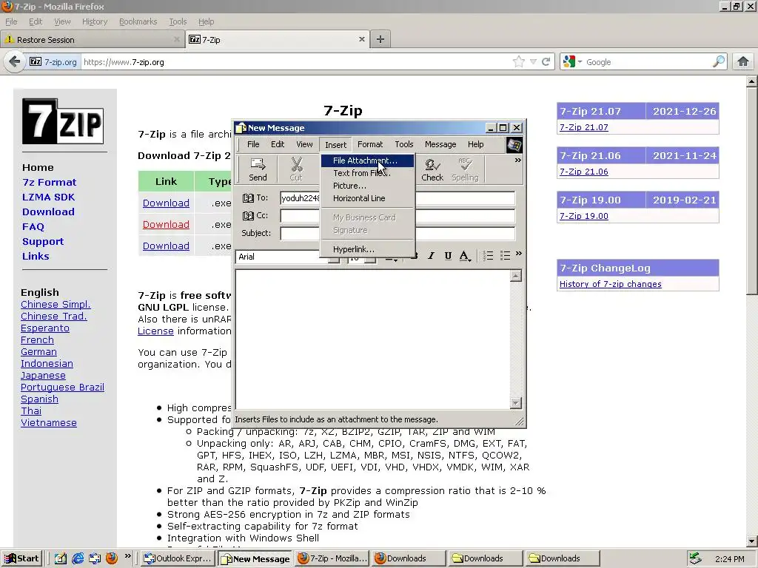Switch to Outlook Express taskbar button
This screenshot has width=758, height=568.
[178, 558]
